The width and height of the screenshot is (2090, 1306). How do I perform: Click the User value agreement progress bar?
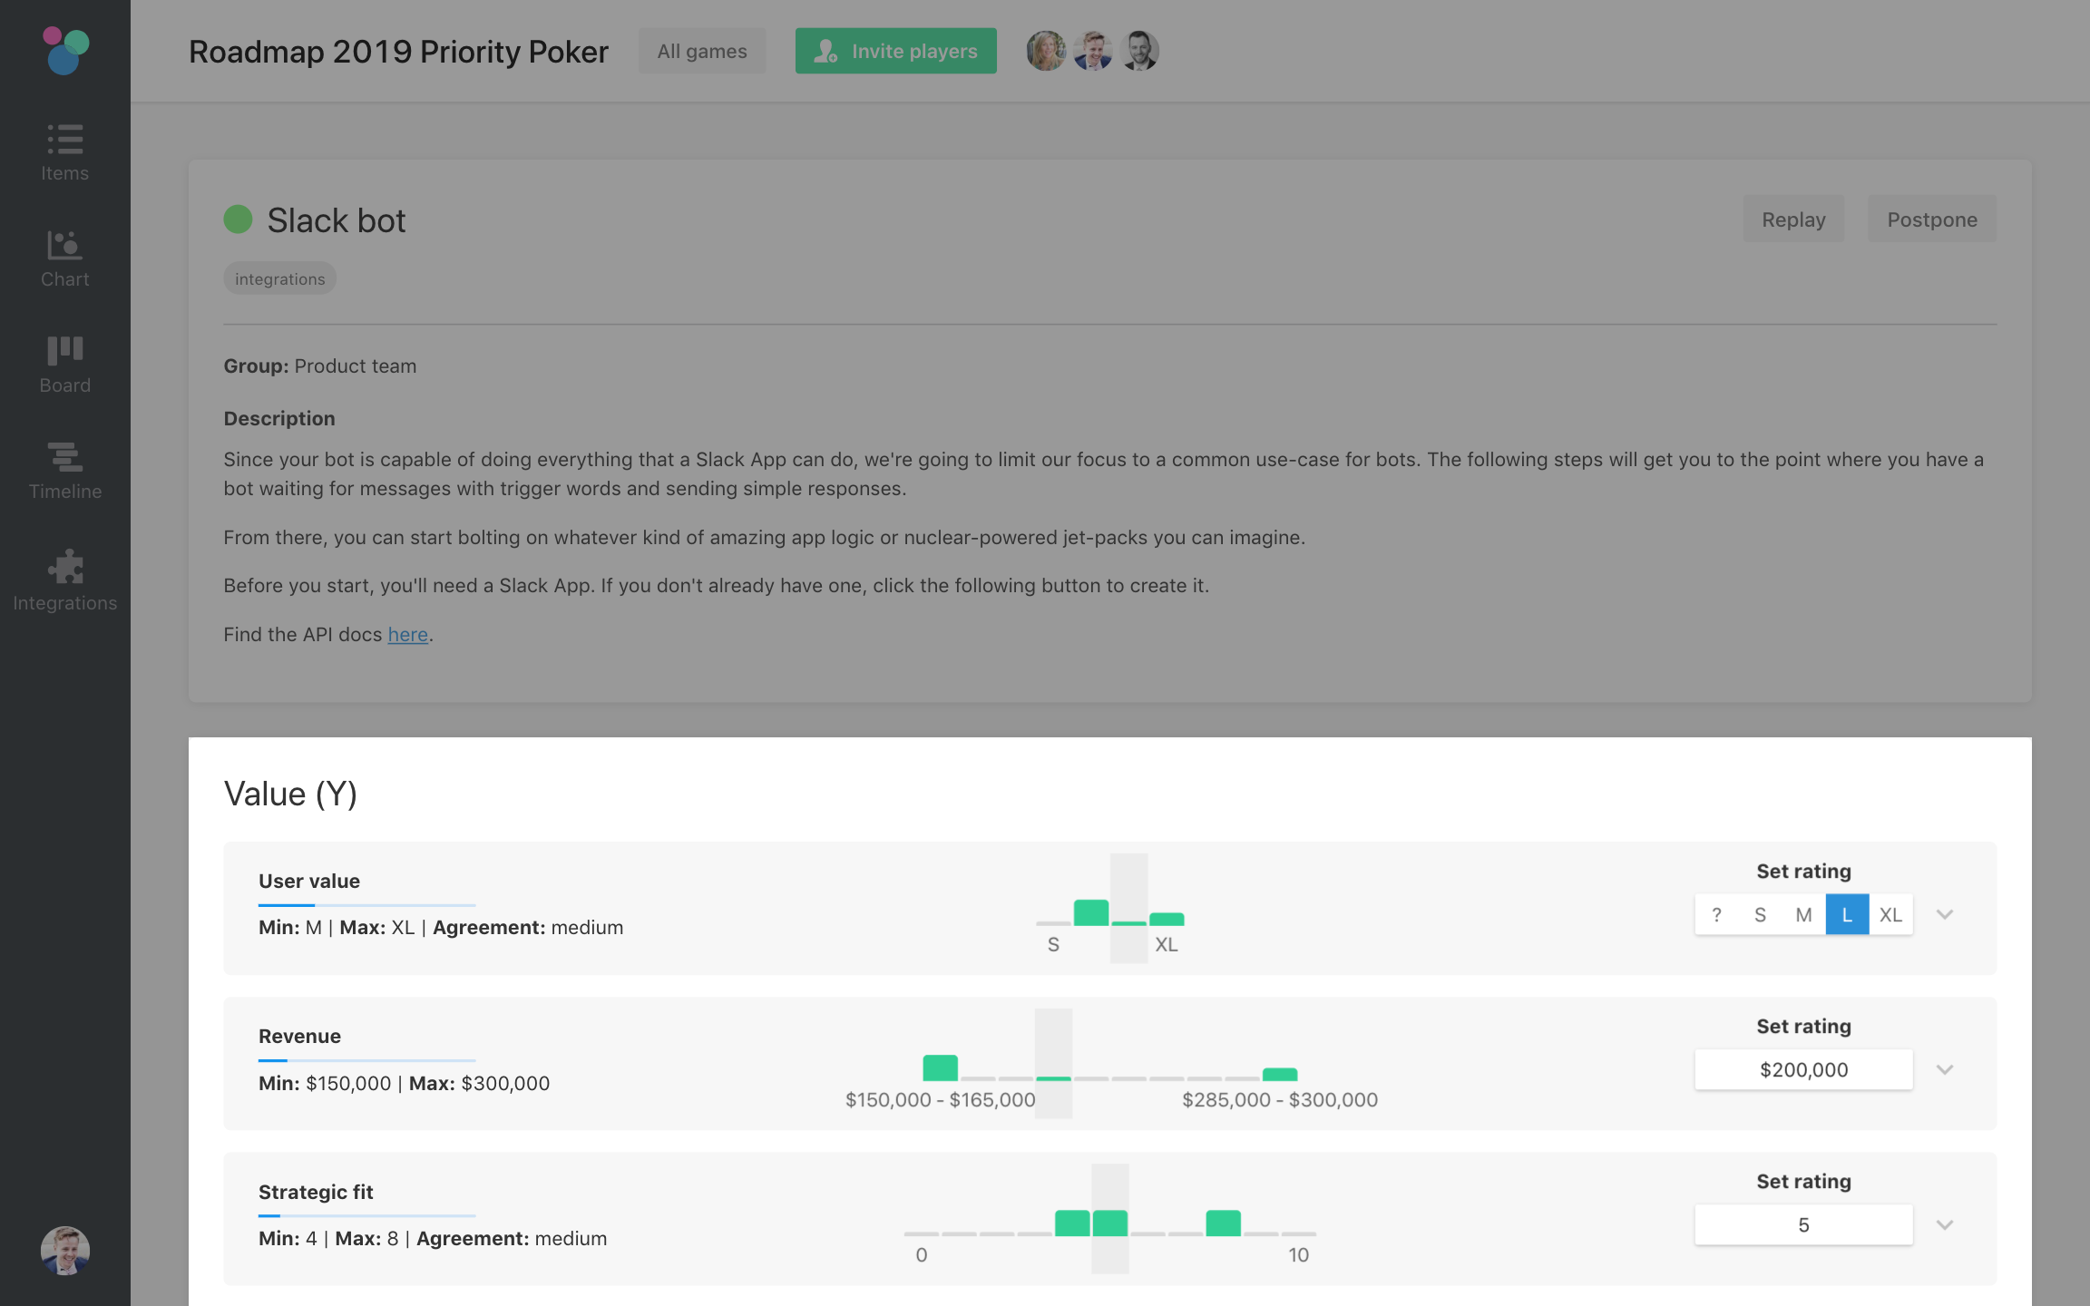click(x=366, y=906)
